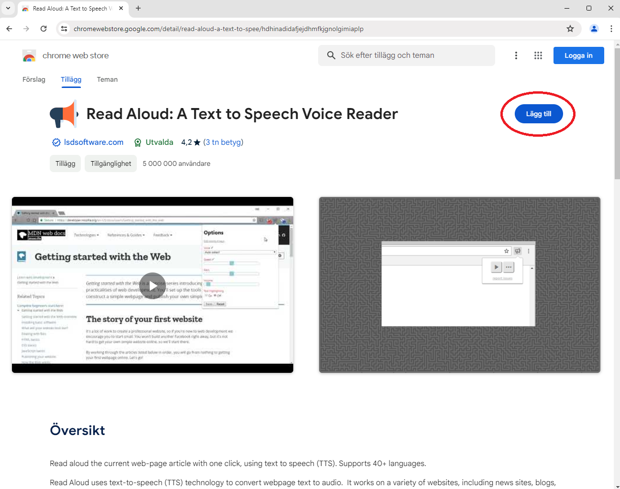Minimize the Chrome window
The image size is (620, 489).
(567, 8)
